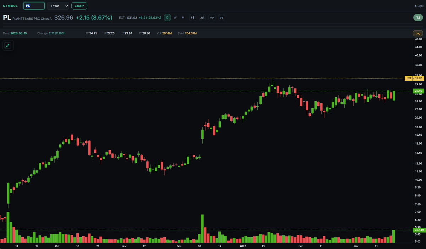Viewport: 426px width, 249px height.
Task: Select the M monthly interval
Action: click(x=183, y=17)
